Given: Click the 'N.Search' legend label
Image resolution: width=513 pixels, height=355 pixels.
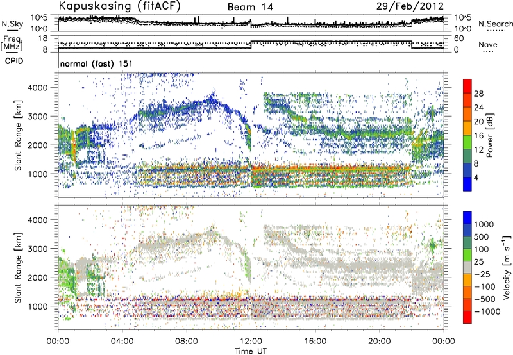Looking at the screenshot, I should coord(495,24).
